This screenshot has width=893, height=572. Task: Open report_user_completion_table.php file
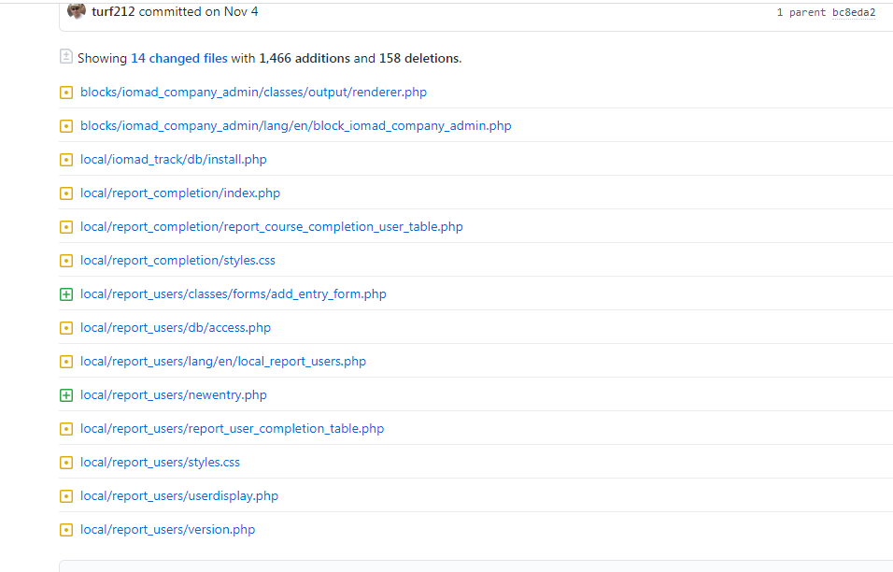pyautogui.click(x=232, y=428)
